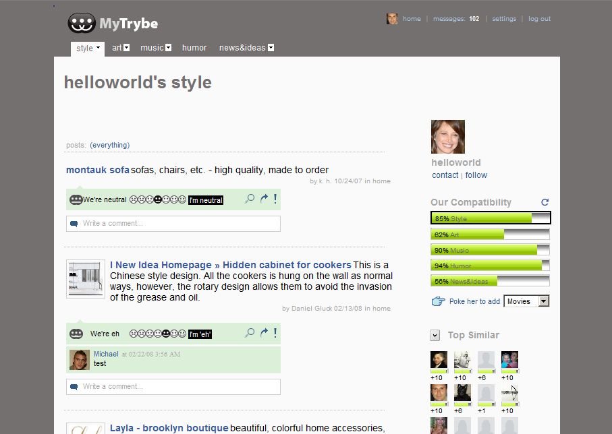Open Michael's avatar in the comment
Screen dimensions: 612x434
(x=80, y=359)
